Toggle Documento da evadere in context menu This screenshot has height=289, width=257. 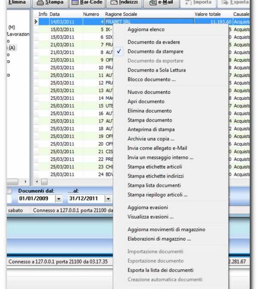click(x=153, y=42)
